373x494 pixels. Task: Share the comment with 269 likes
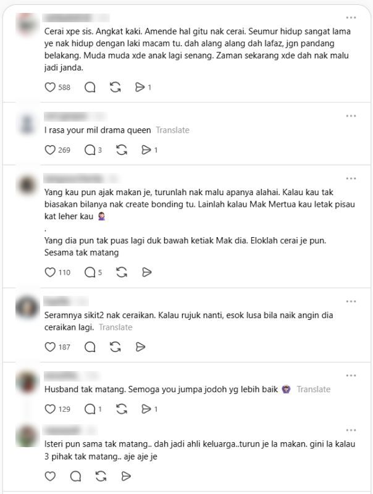tap(146, 150)
